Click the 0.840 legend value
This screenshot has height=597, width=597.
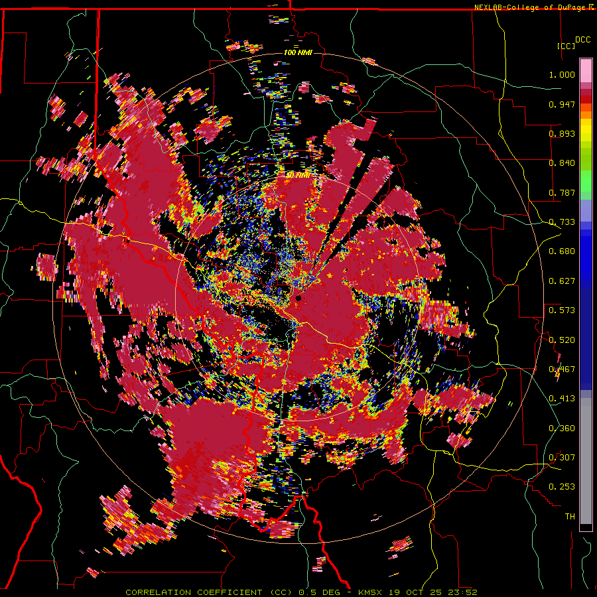point(562,163)
